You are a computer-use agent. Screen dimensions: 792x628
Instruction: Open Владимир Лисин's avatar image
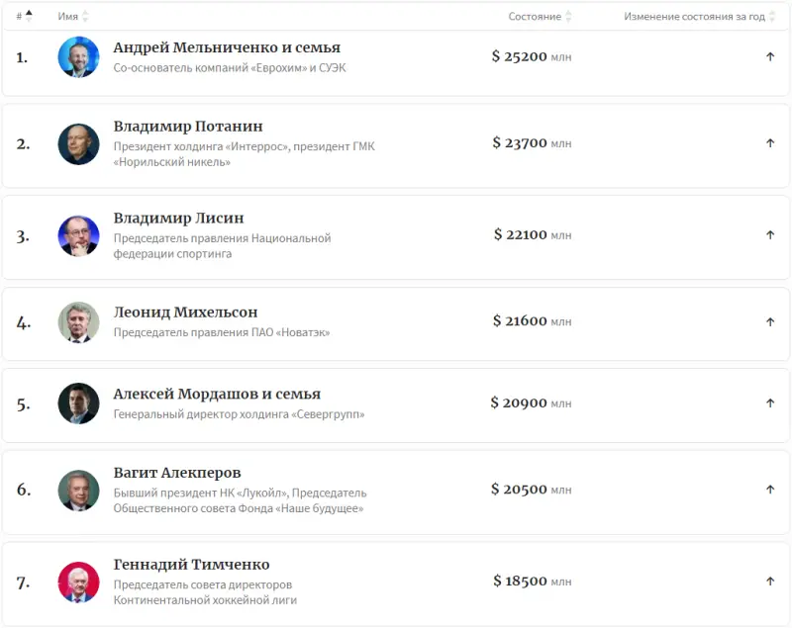pyautogui.click(x=78, y=236)
